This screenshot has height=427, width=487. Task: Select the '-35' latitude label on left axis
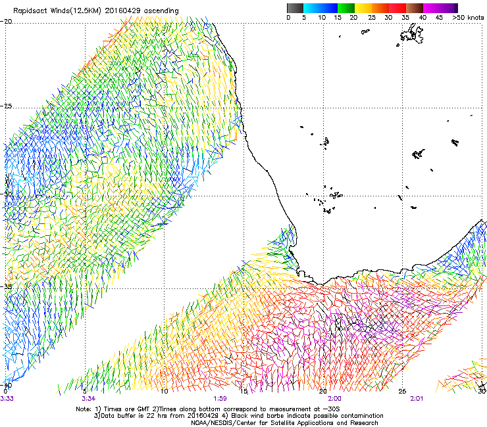click(6, 286)
